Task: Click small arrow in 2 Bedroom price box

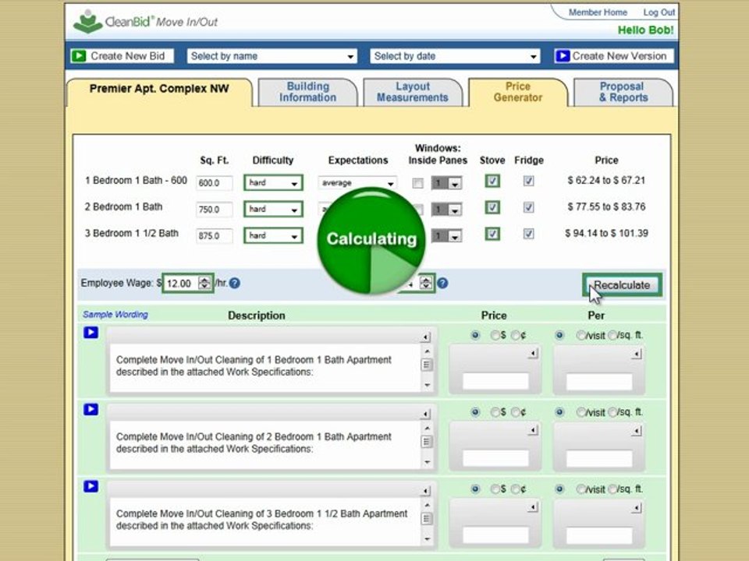Action: 533,430
